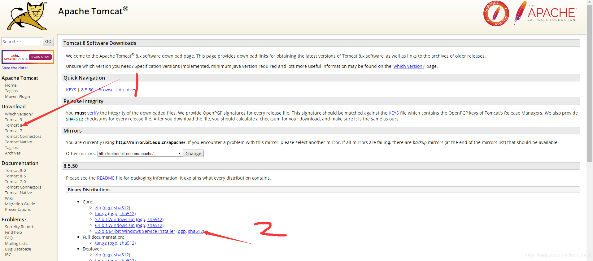Open Tomcat Native documentation
Screen dimensions: 593x261
point(18,193)
